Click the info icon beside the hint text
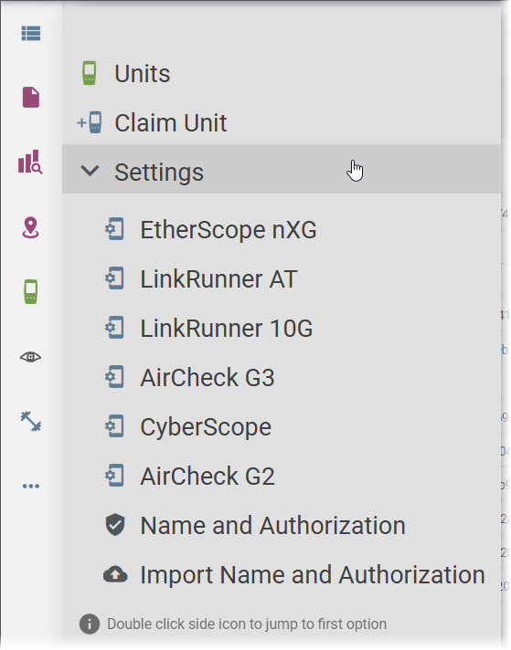 point(90,624)
